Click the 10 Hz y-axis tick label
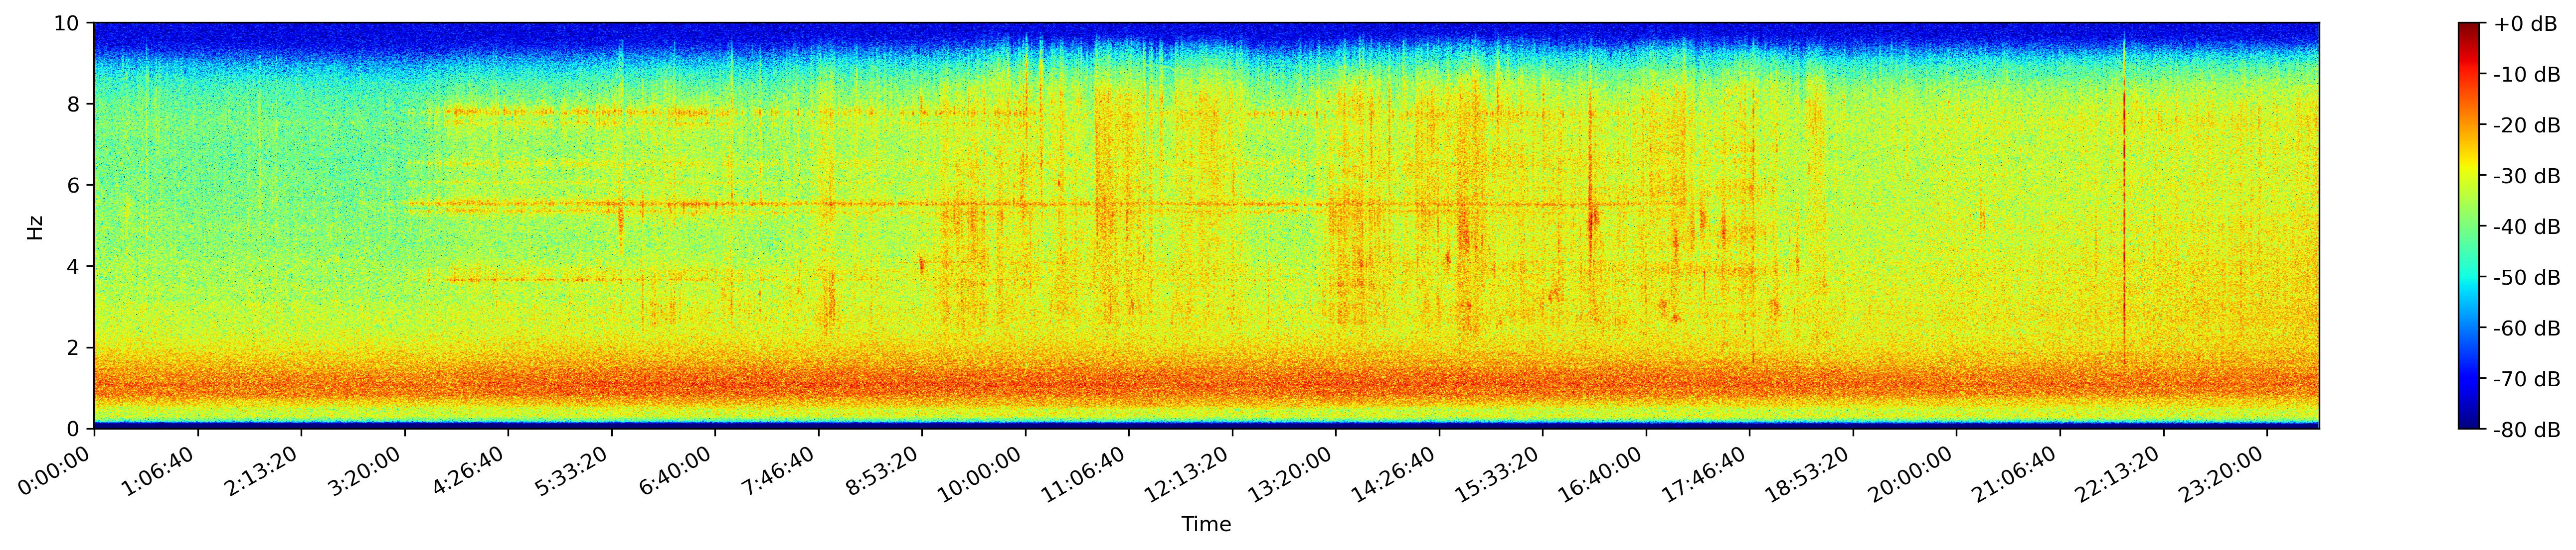Screen dimensions: 2576x550 [x=68, y=23]
